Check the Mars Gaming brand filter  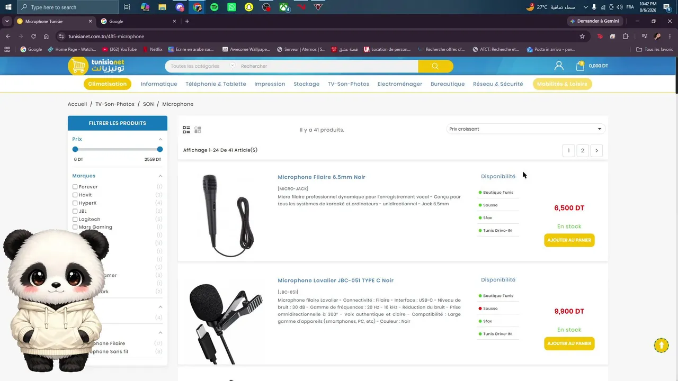(x=75, y=227)
